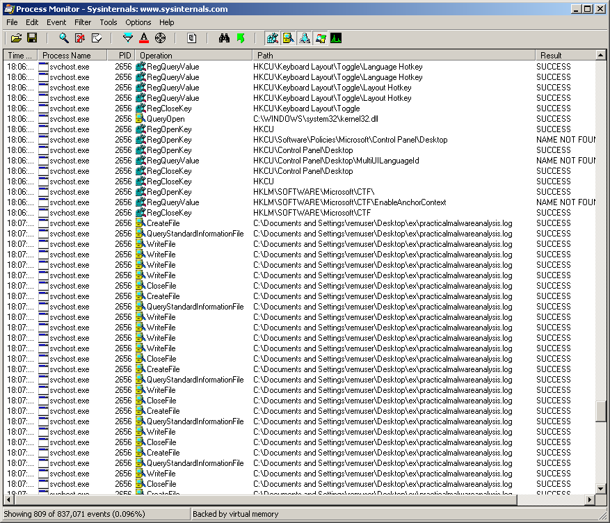610x523 pixels.
Task: Toggle Show Process and Thread Activity button
Action: point(321,38)
